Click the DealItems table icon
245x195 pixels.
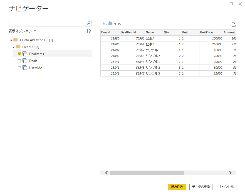click(x=25, y=54)
